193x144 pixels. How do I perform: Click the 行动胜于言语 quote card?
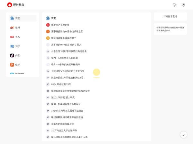click(x=170, y=16)
